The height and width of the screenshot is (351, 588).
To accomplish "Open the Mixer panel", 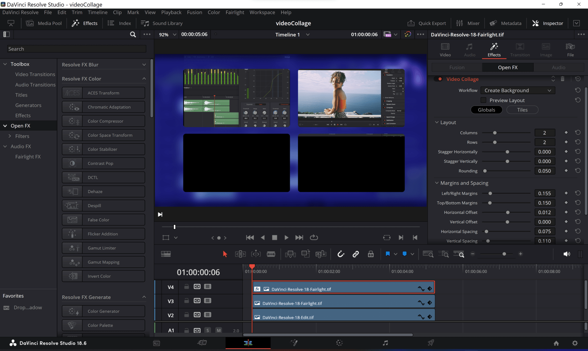I will pos(468,23).
